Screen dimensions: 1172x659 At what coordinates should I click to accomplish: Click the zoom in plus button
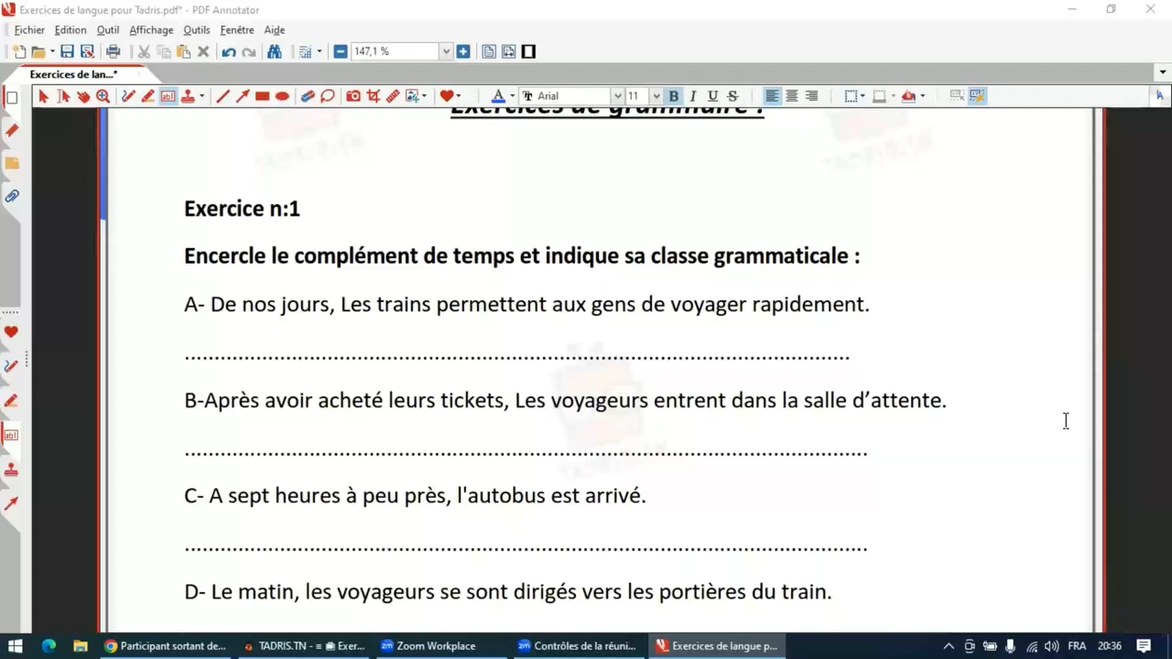point(463,52)
